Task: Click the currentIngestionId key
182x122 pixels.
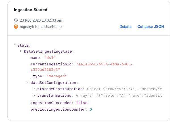Action: point(51,64)
